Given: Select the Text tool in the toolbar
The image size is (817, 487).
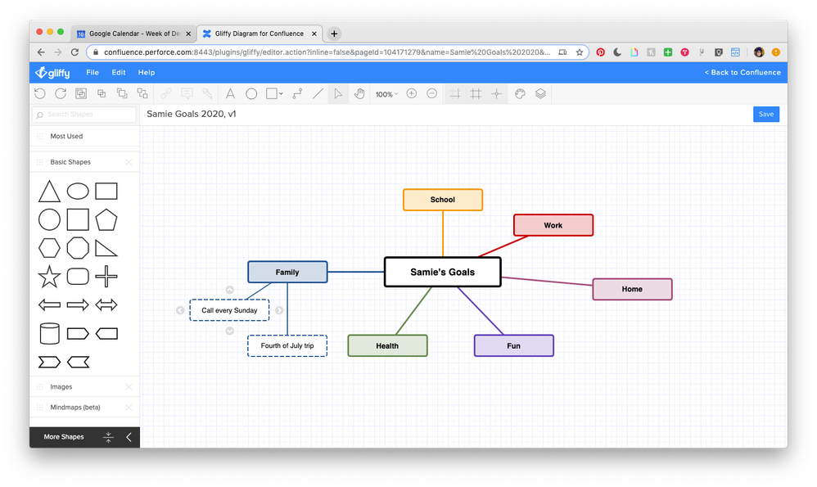Looking at the screenshot, I should point(230,93).
